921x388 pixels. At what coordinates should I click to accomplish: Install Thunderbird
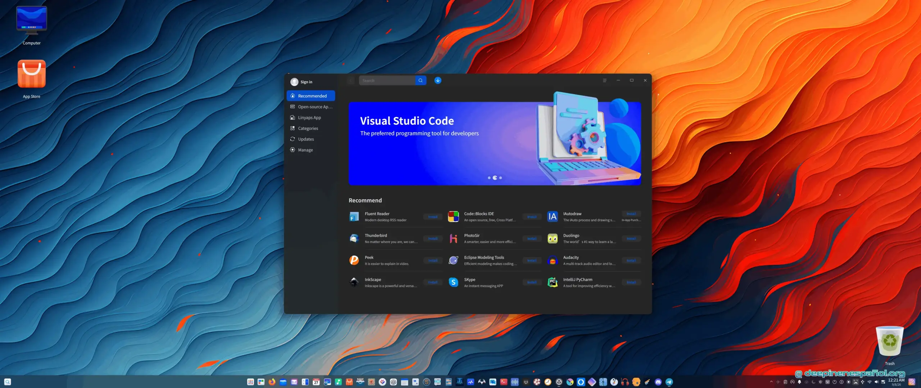click(433, 238)
